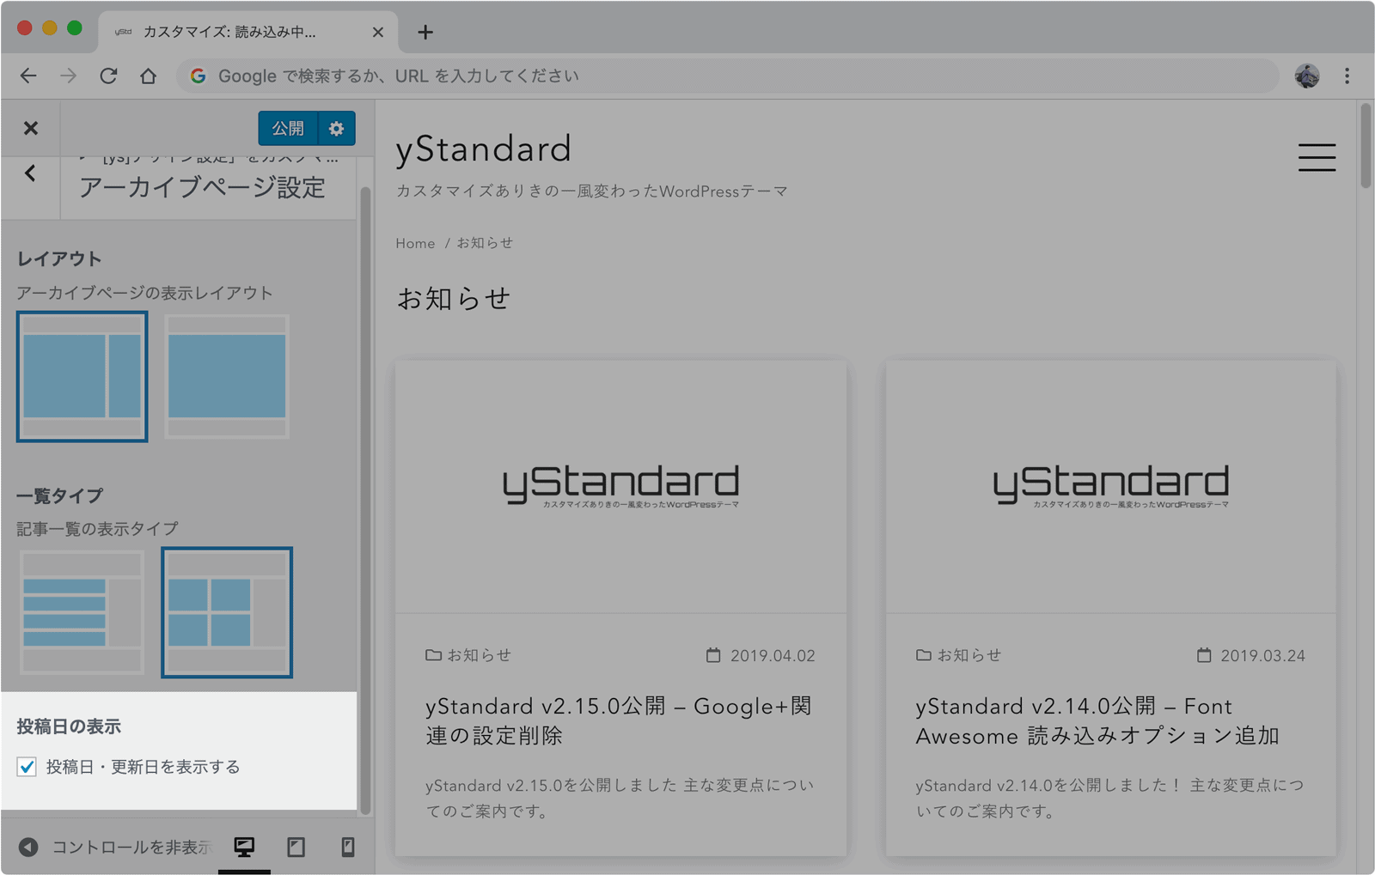1375x875 pixels.
Task: Toggle 投稿日・更新日を表示する checkbox
Action: [27, 767]
